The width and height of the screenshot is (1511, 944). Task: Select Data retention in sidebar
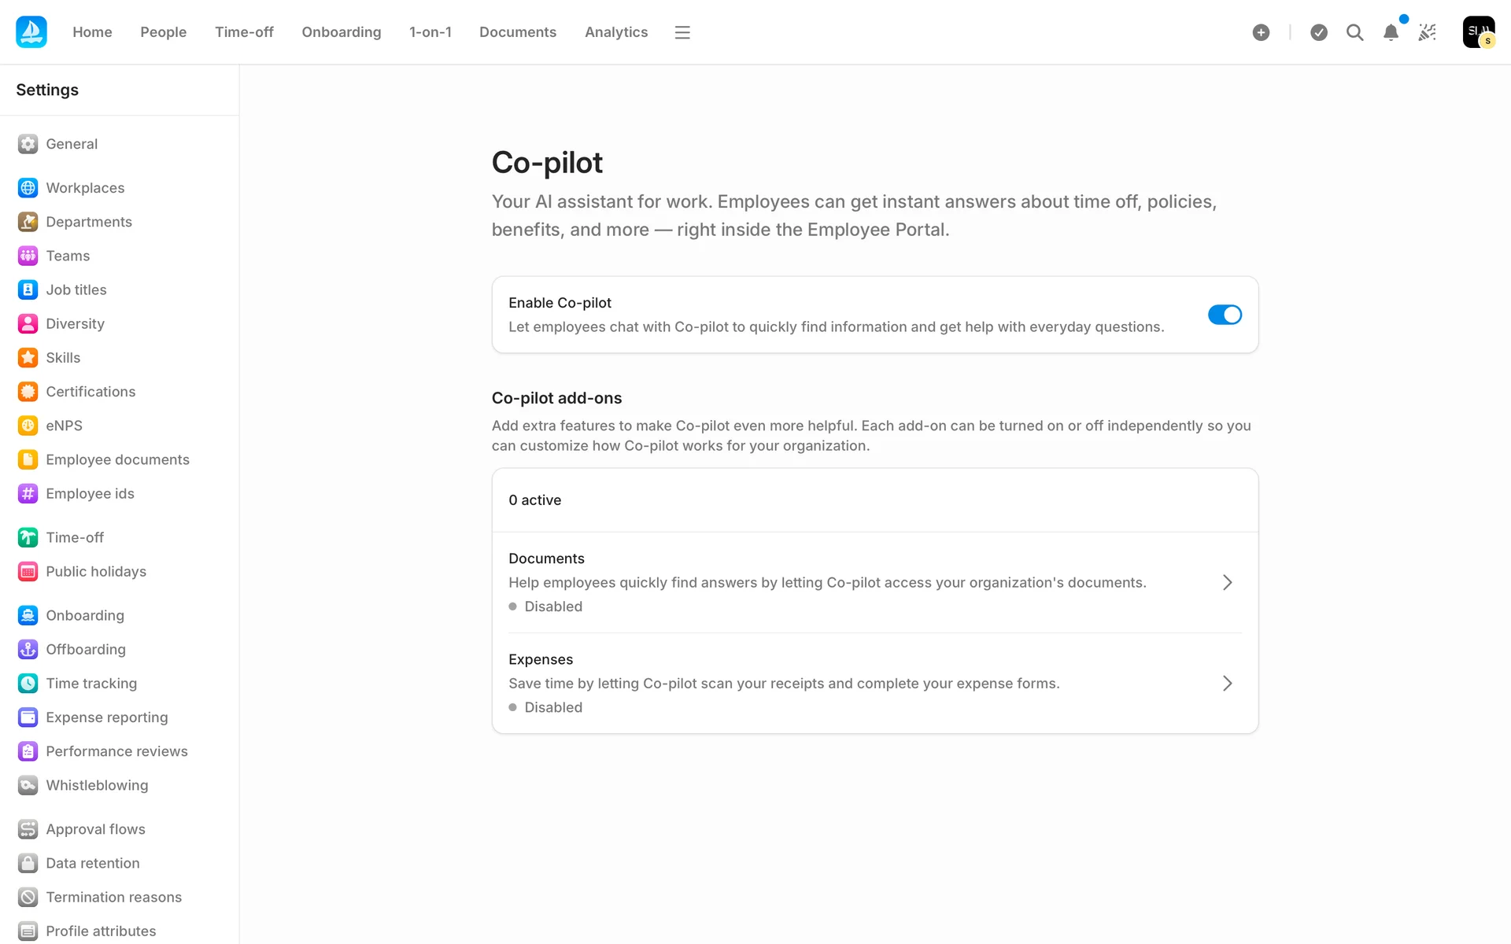point(92,863)
